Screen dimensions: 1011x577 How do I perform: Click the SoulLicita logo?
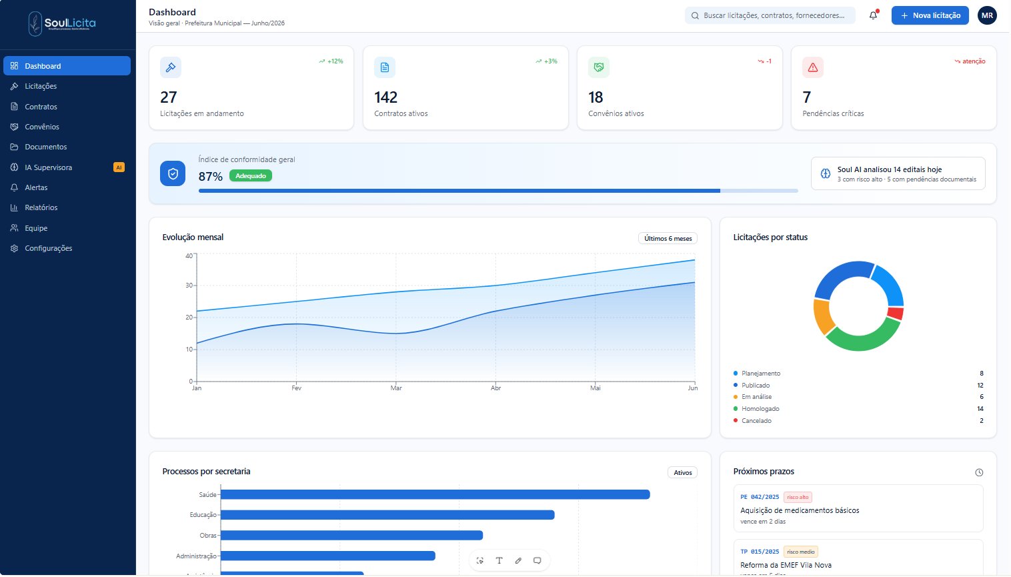[x=63, y=23]
